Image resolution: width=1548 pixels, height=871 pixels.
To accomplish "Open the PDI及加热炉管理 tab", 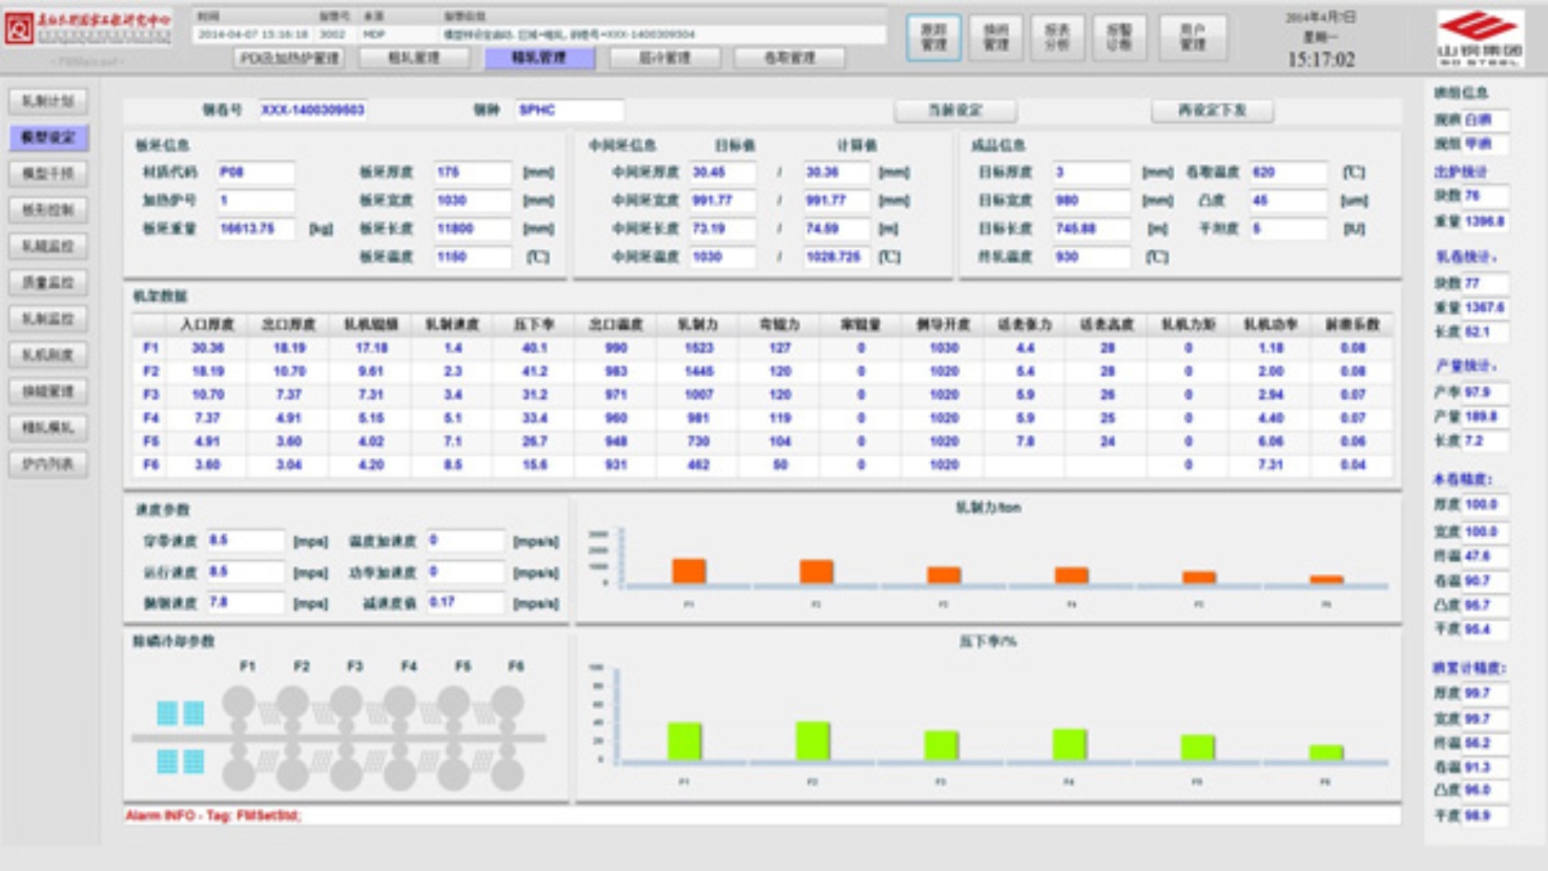I will (290, 58).
